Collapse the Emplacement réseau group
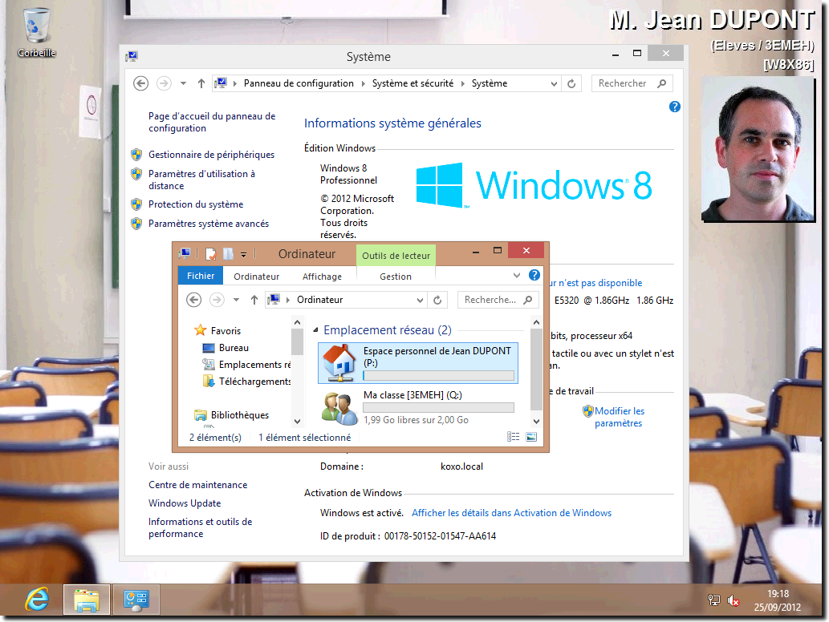 pyautogui.click(x=315, y=330)
